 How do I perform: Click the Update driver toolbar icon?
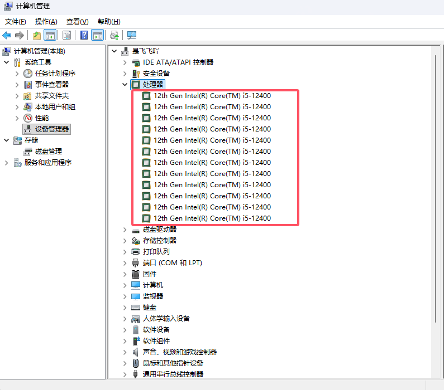click(x=114, y=36)
